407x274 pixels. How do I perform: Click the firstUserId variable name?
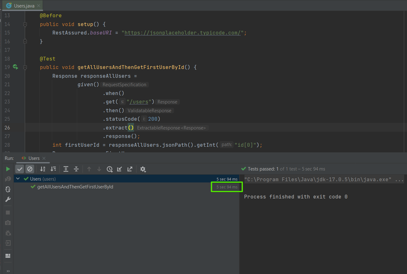pos(82,145)
